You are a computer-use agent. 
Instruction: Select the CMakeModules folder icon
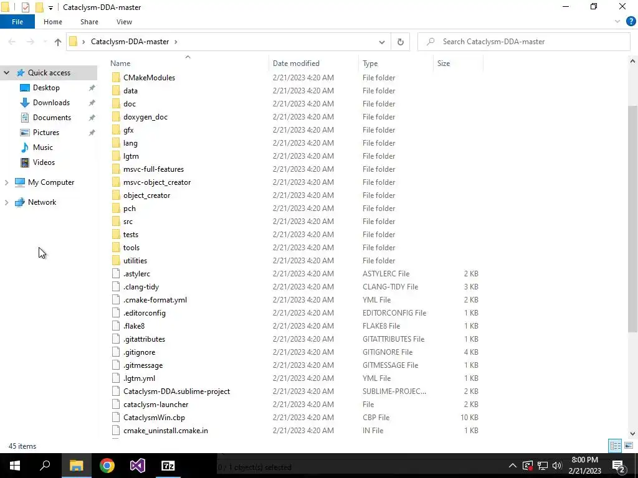(116, 78)
